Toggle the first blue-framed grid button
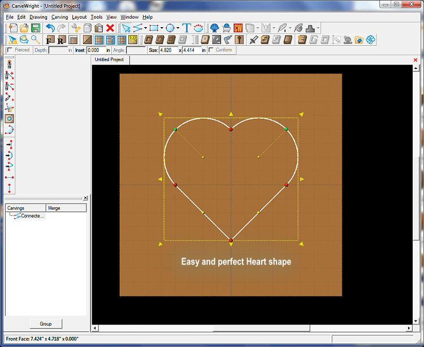The width and height of the screenshot is (424, 347). tap(99, 40)
